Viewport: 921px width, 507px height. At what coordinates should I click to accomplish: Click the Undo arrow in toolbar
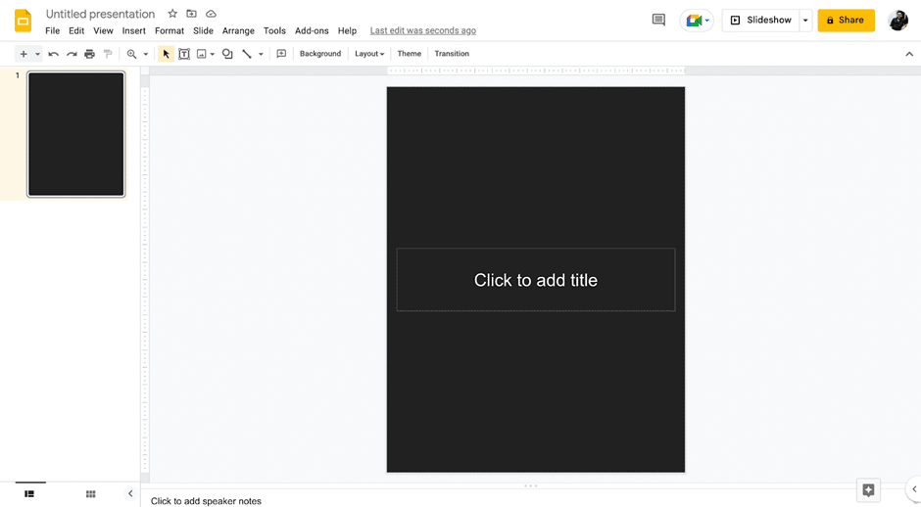click(53, 54)
